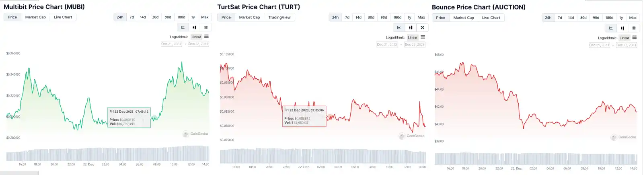
Task: Open Multibit chart hamburger export menu
Action: (206, 37)
